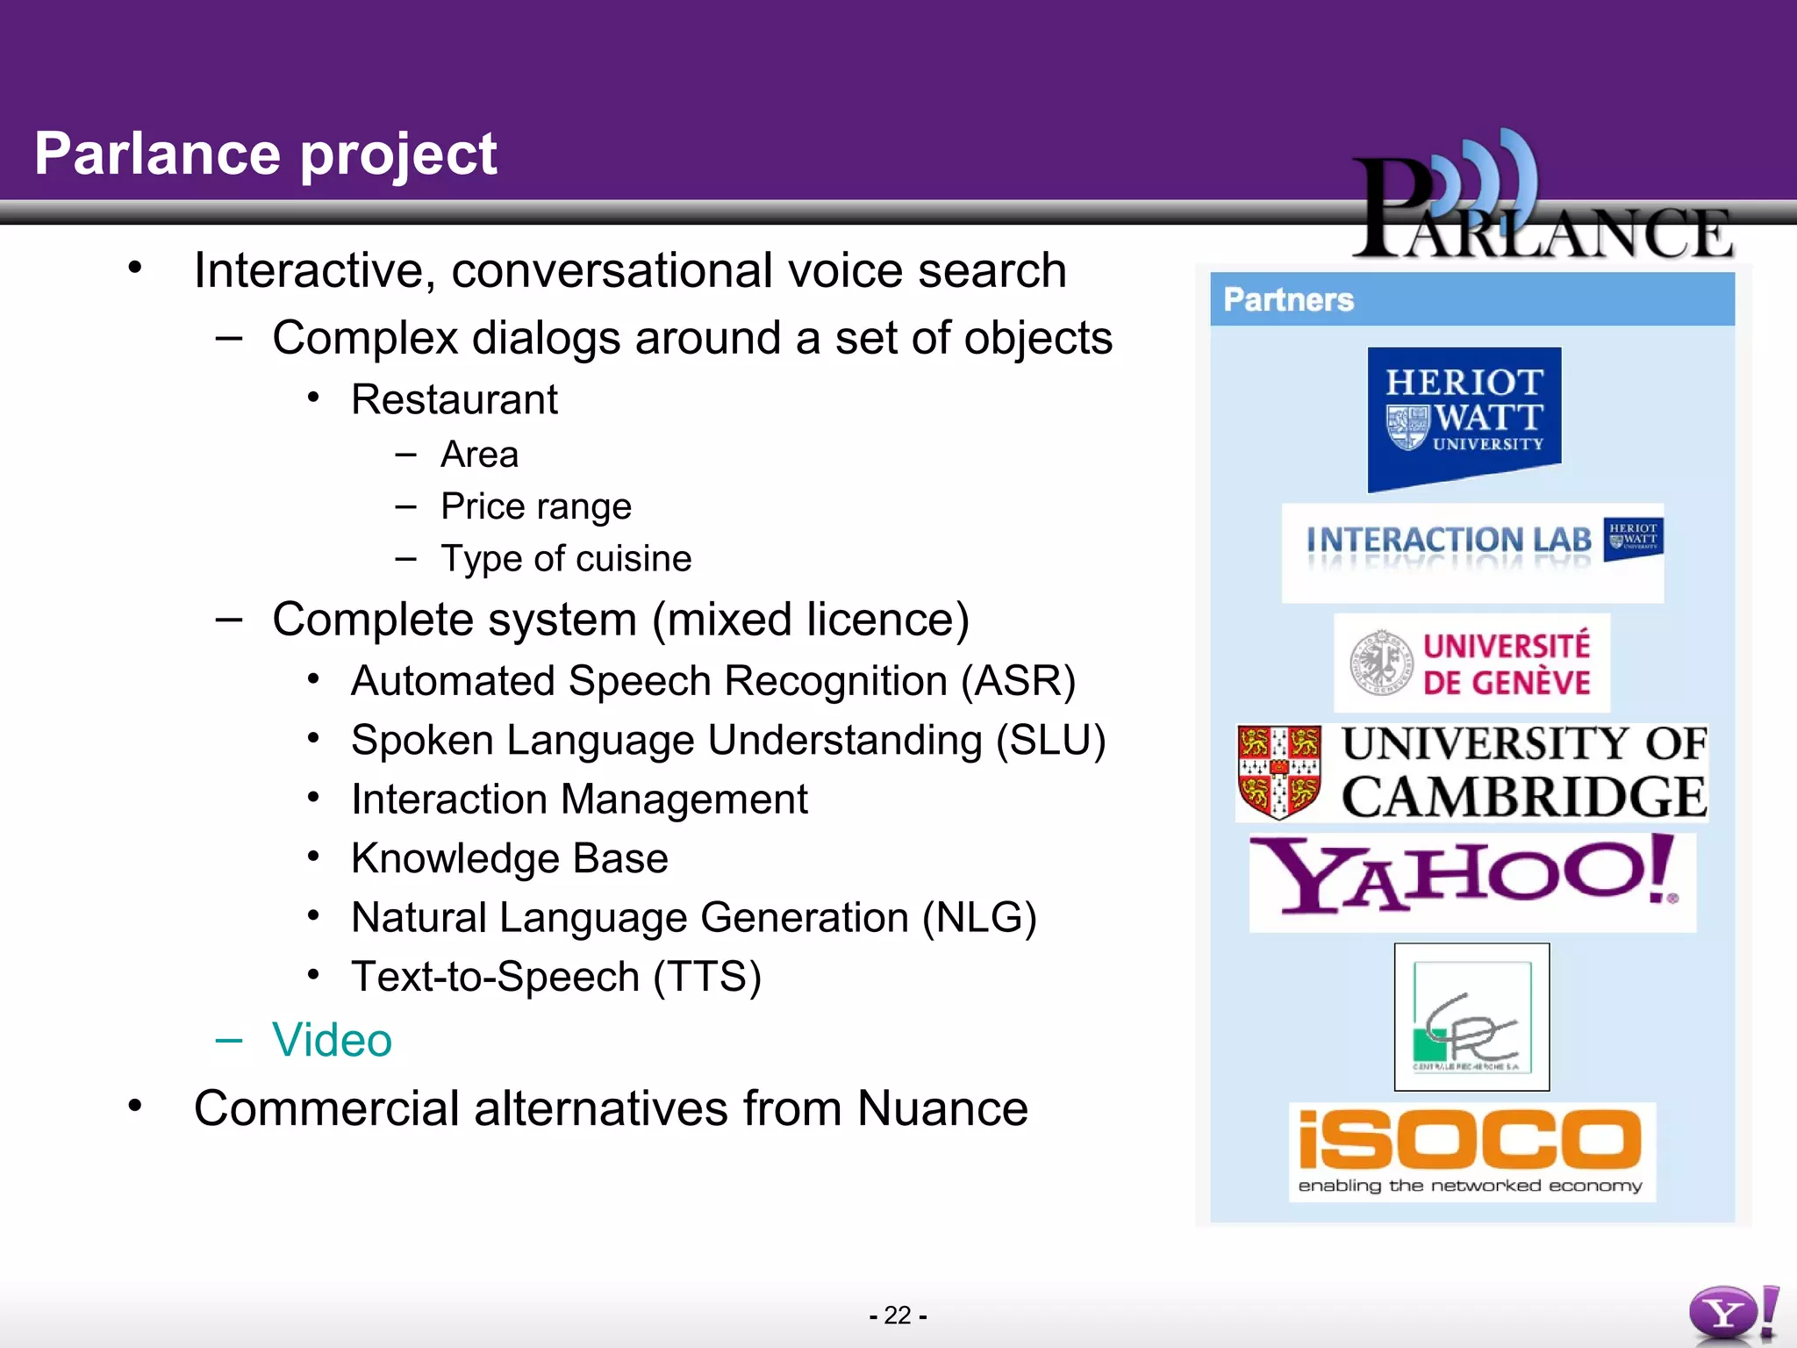Select the Spoken Language Understanding (SLU) line
Screen dimensions: 1797x1348
(727, 740)
